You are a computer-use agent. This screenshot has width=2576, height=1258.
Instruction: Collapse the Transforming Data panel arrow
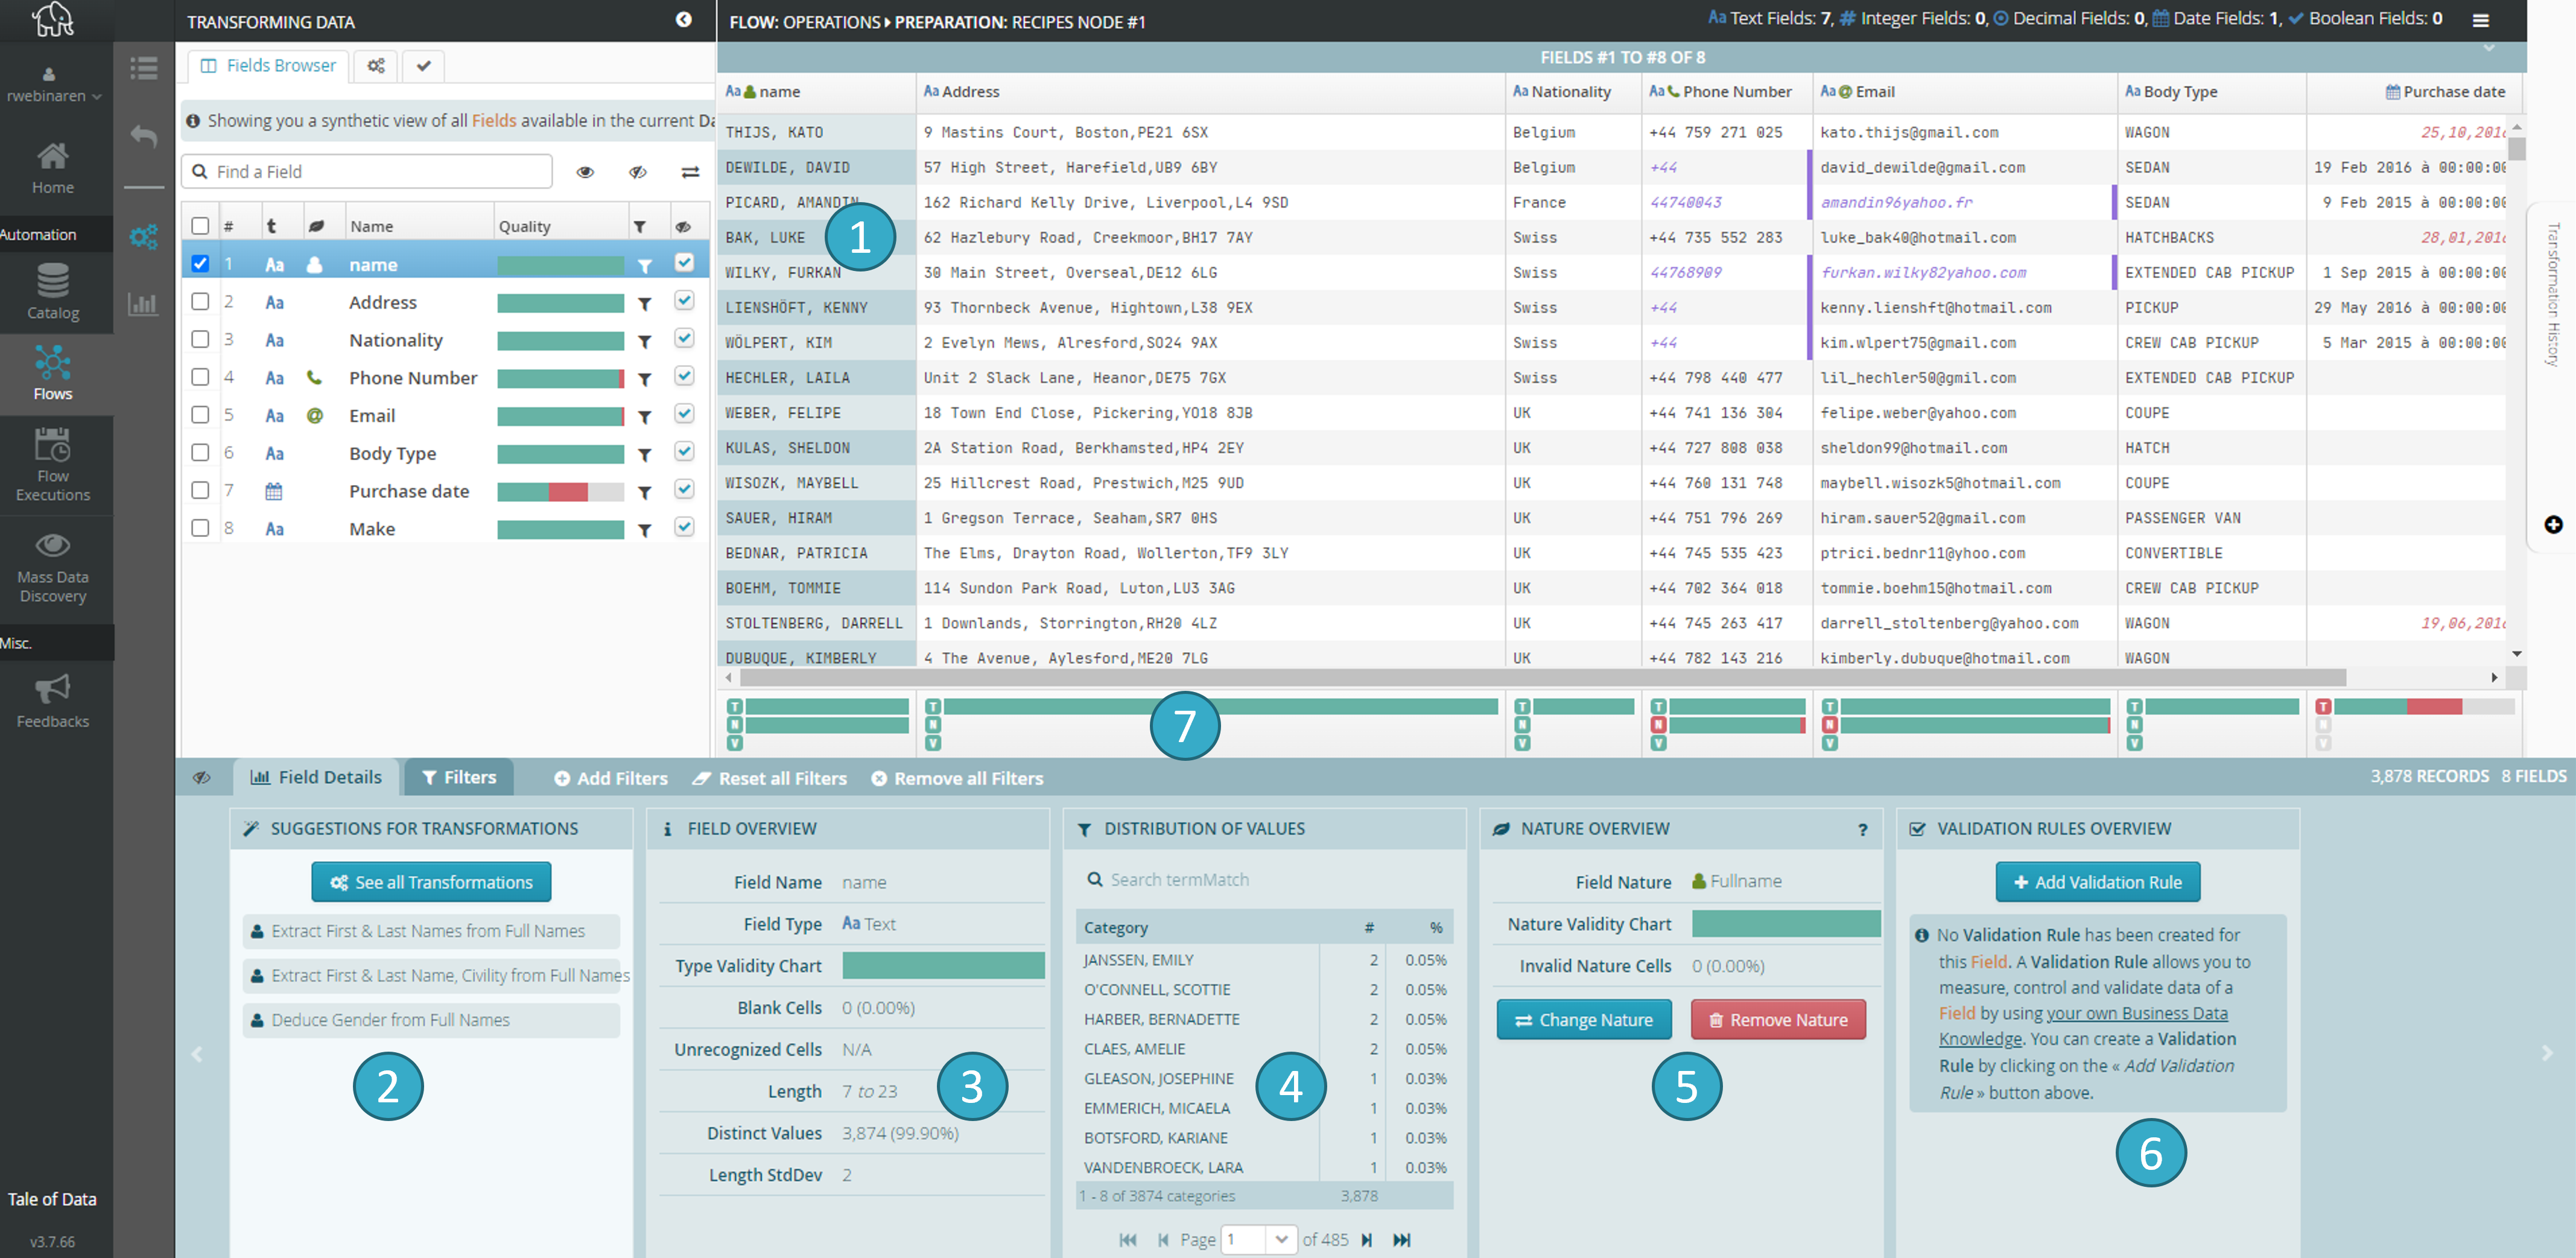[x=684, y=20]
